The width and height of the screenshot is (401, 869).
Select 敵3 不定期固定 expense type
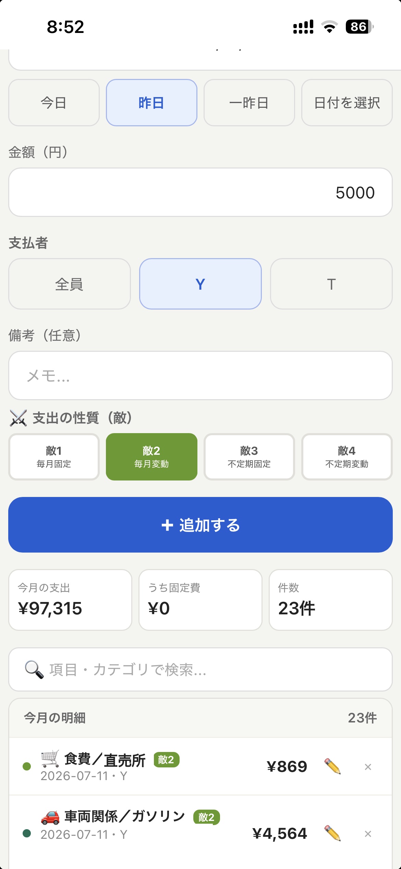pyautogui.click(x=249, y=457)
